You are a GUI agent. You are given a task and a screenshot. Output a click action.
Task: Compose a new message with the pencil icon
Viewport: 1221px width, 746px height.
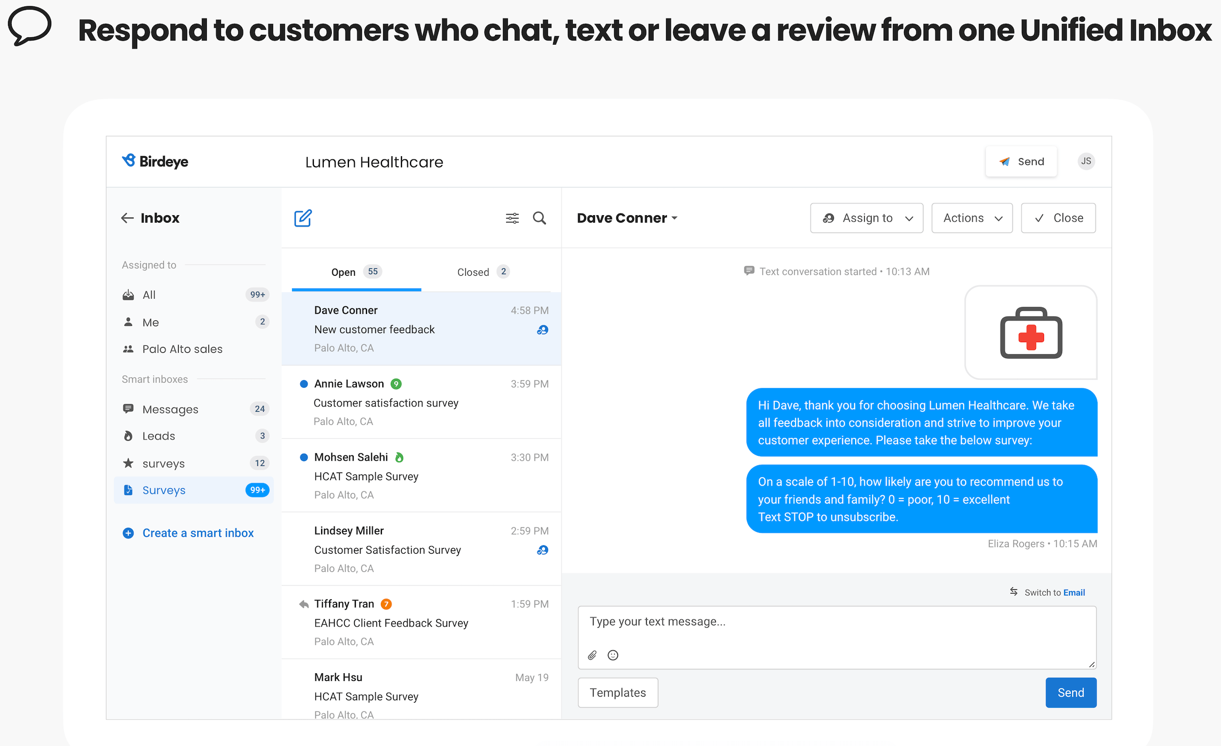303,218
